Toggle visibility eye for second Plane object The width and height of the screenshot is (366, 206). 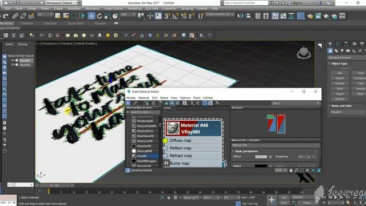click(x=13, y=65)
